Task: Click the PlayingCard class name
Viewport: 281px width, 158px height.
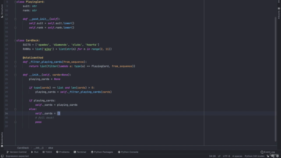Action: click(35, 2)
